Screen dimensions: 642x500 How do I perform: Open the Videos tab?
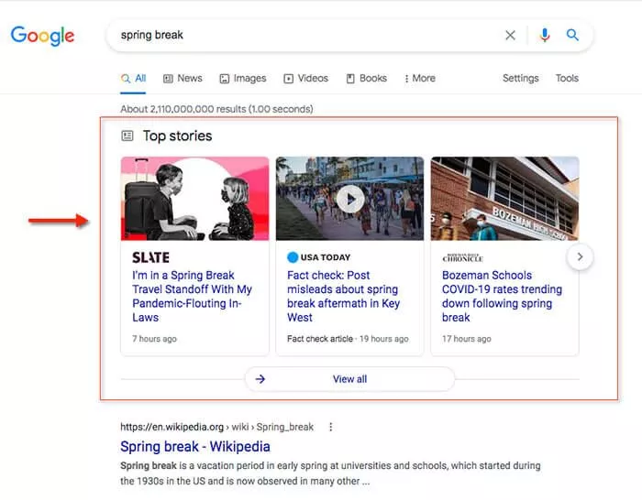[305, 79]
